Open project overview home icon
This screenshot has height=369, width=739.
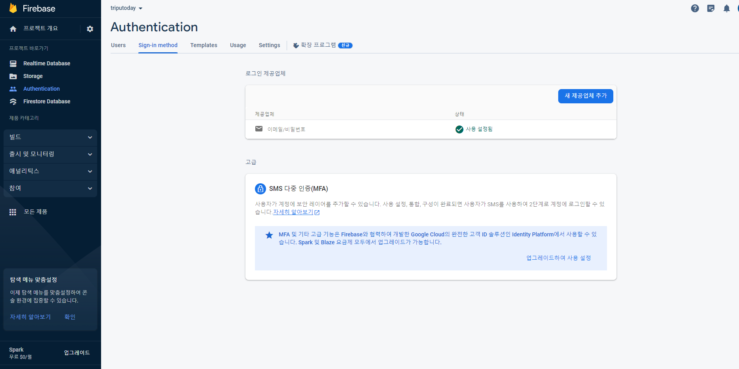pyautogui.click(x=13, y=29)
